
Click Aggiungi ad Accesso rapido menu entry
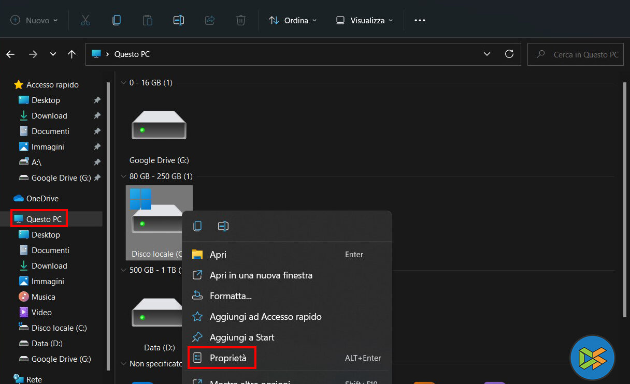pos(265,317)
